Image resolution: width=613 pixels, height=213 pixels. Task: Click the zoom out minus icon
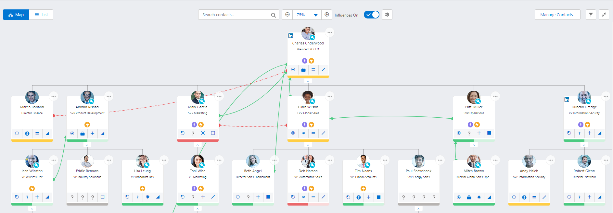(x=287, y=15)
